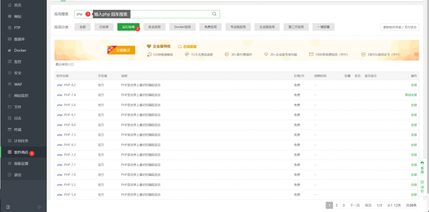This screenshot has height=212, width=429.
Task: Open 客服 support floating icon
Action: click(422, 163)
